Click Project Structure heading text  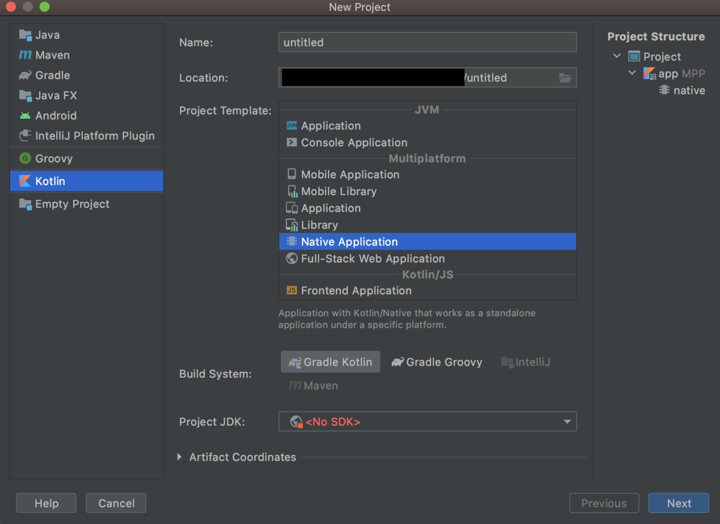(656, 37)
